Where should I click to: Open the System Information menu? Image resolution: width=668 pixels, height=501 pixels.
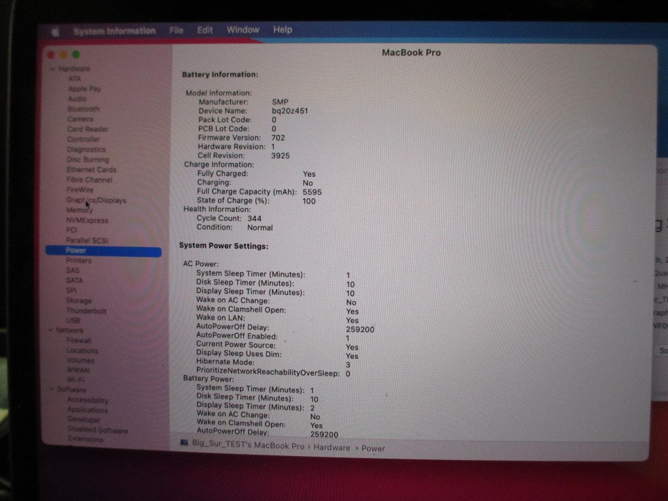coord(115,31)
